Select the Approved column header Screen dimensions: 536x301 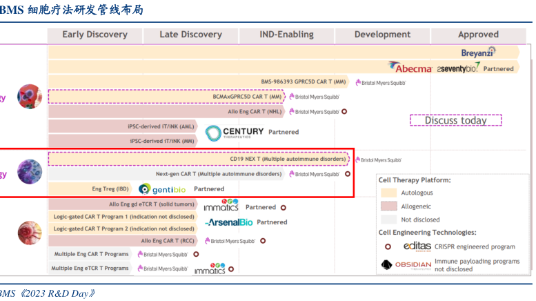point(478,35)
